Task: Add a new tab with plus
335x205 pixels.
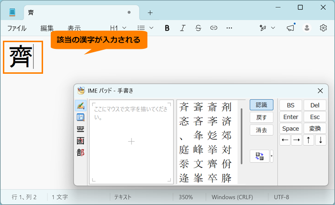Action: pos(150,13)
